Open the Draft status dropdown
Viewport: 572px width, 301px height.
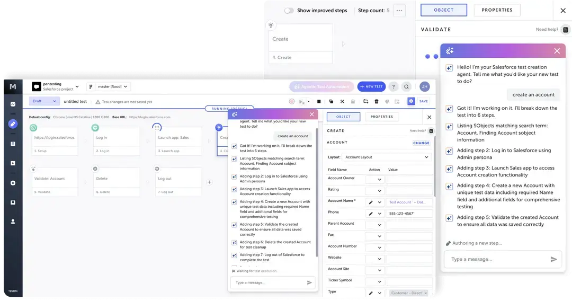[x=44, y=101]
